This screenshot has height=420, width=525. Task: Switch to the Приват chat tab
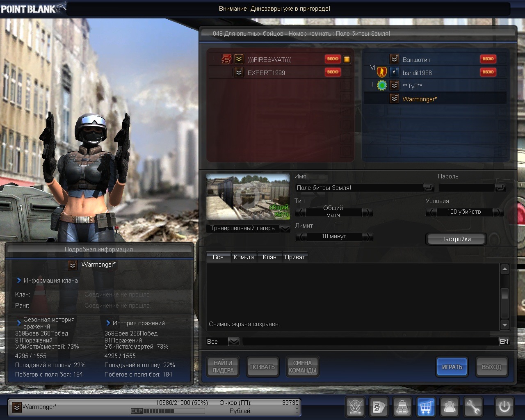coord(295,257)
